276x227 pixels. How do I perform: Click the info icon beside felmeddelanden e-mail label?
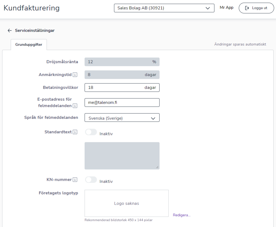click(75, 106)
